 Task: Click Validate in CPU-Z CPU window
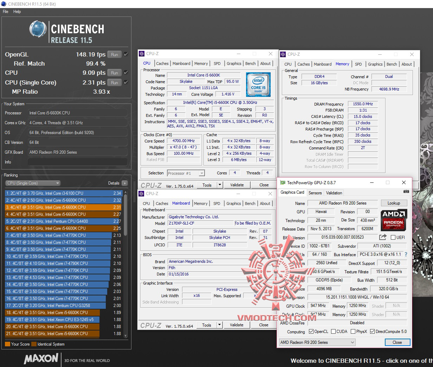[x=237, y=185]
